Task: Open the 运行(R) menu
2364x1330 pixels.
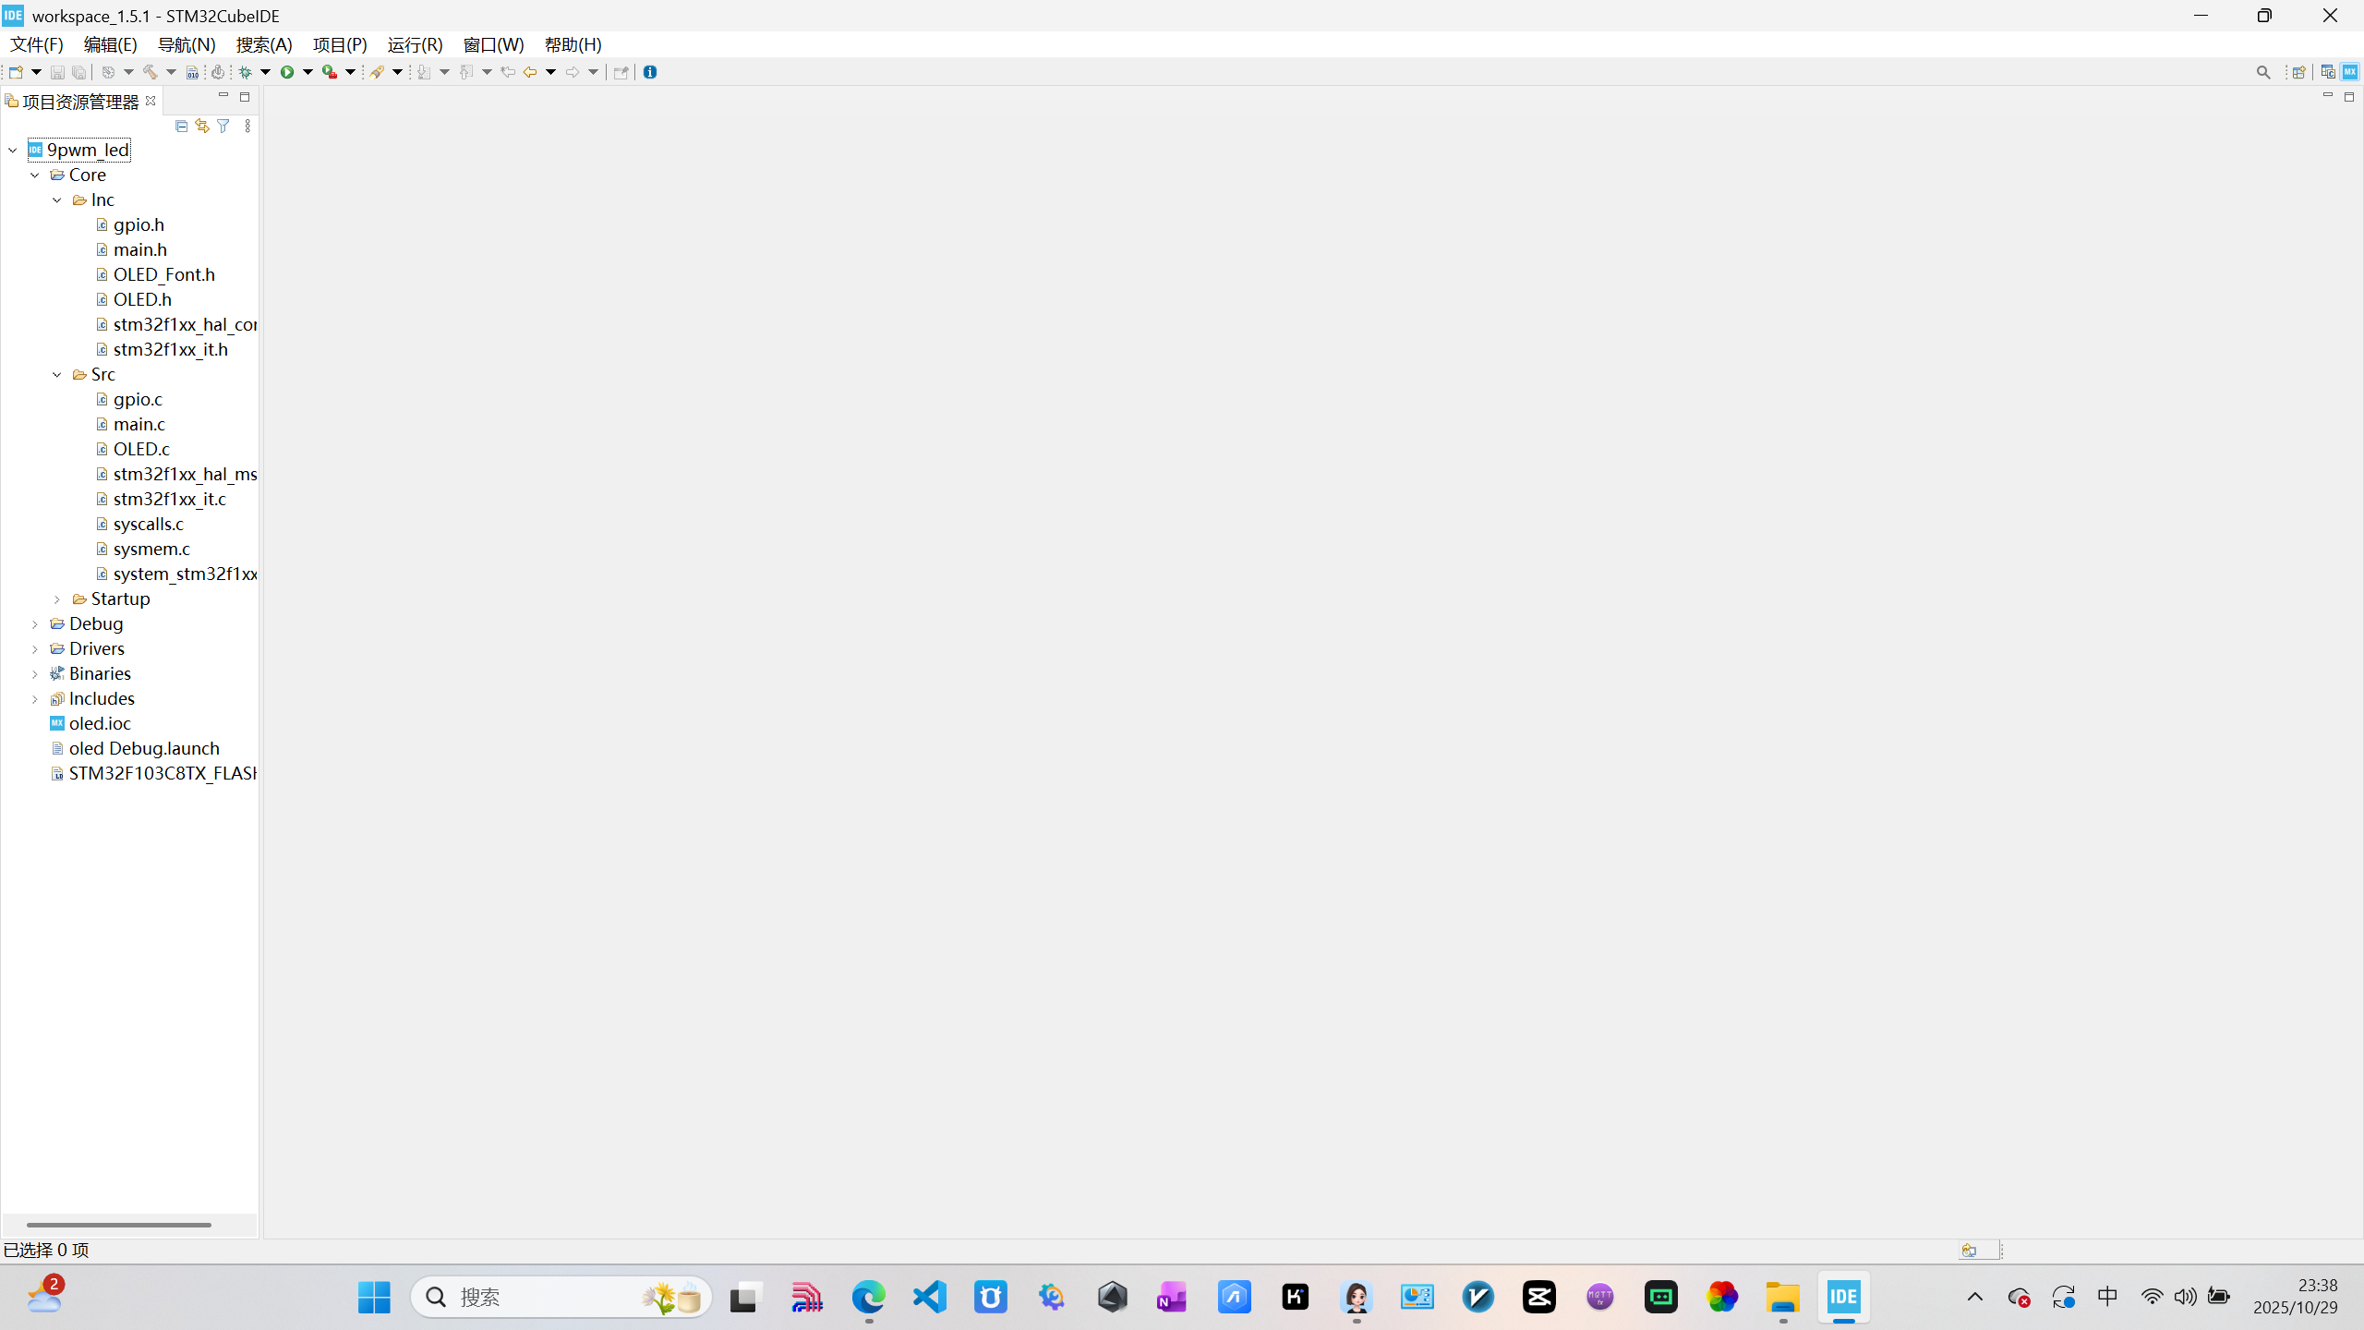Action: click(415, 44)
